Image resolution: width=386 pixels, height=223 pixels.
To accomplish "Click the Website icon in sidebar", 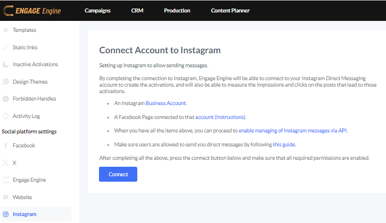I will [6, 198].
